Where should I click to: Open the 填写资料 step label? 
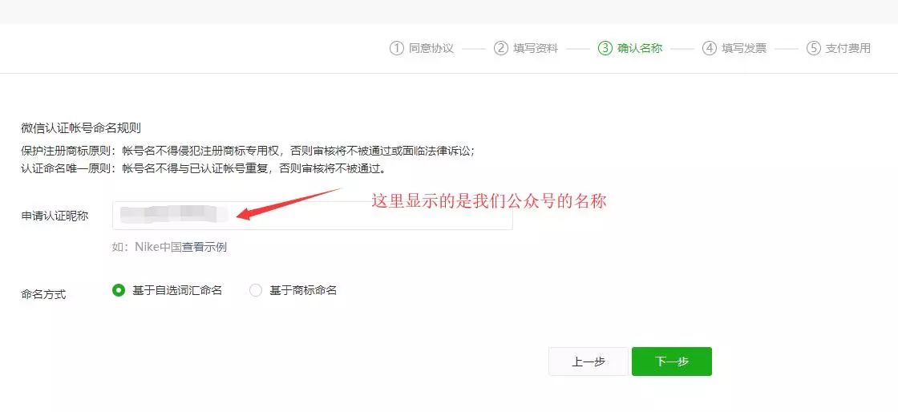click(536, 49)
